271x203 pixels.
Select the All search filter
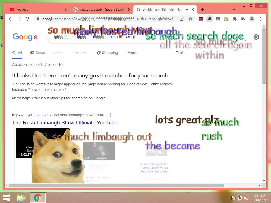pos(17,53)
